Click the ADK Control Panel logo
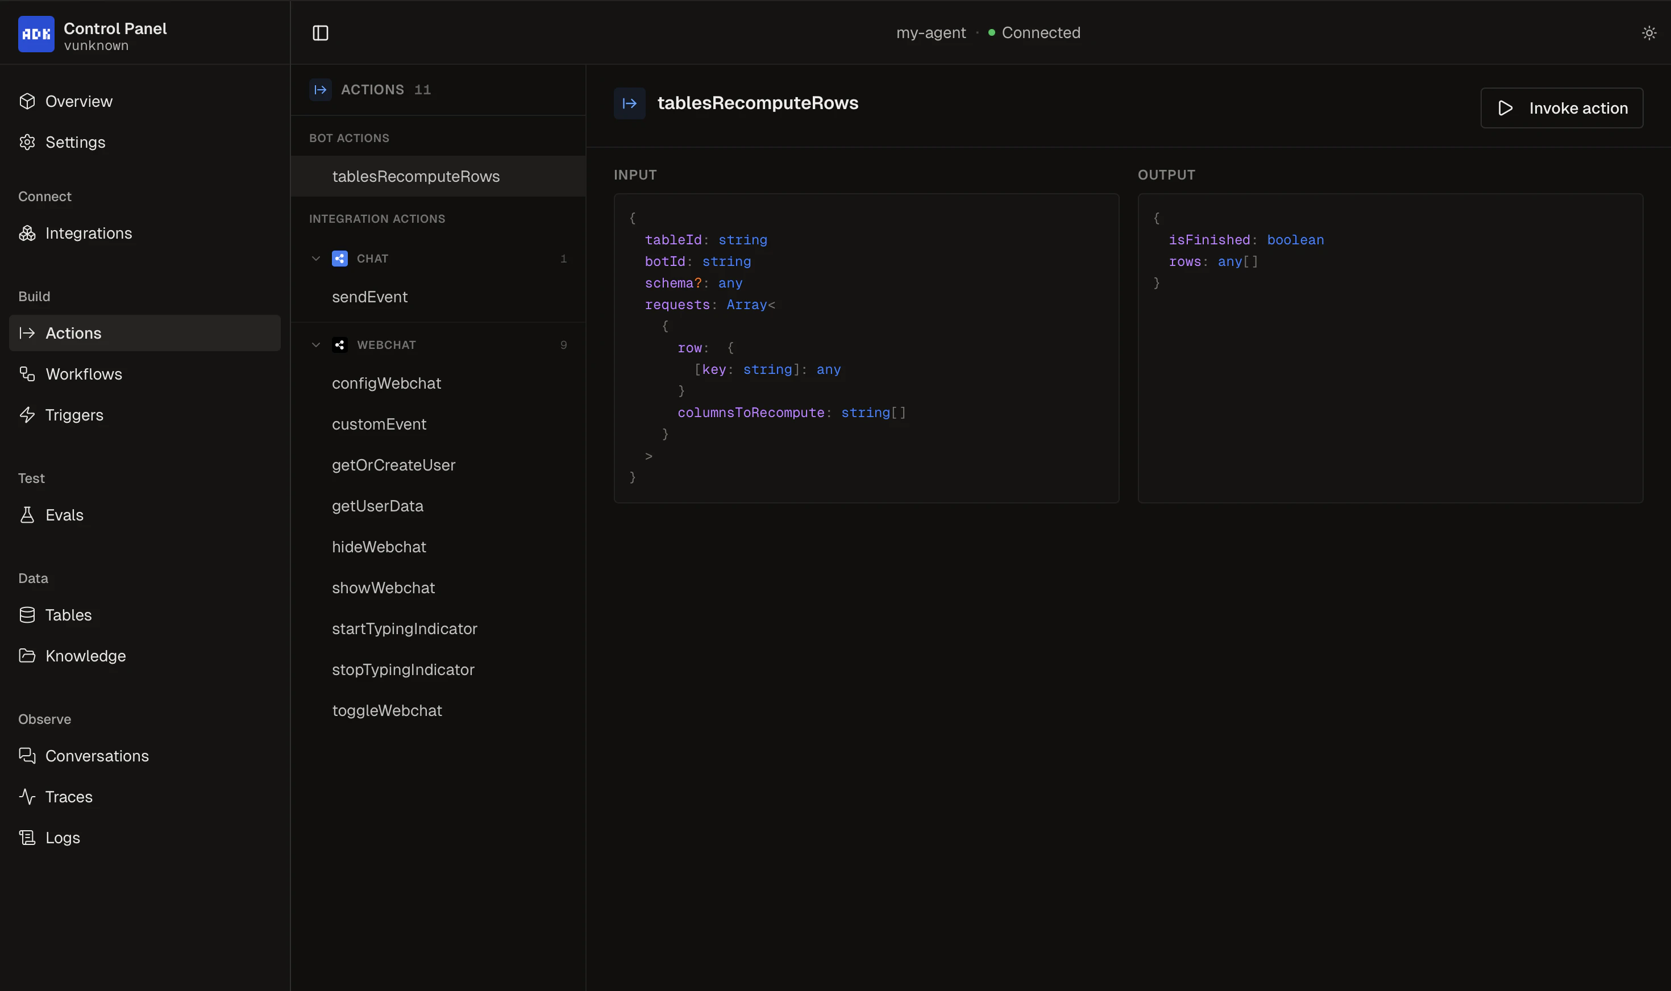The image size is (1671, 991). coord(35,33)
